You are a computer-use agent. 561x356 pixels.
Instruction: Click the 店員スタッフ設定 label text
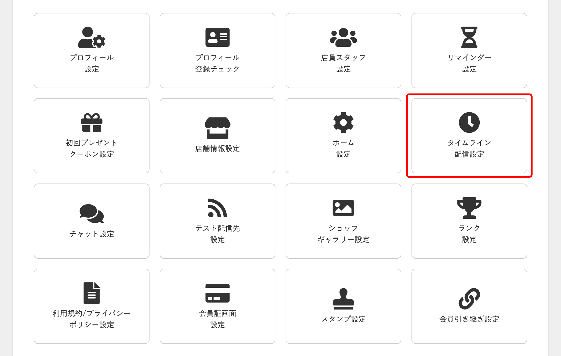pos(343,63)
